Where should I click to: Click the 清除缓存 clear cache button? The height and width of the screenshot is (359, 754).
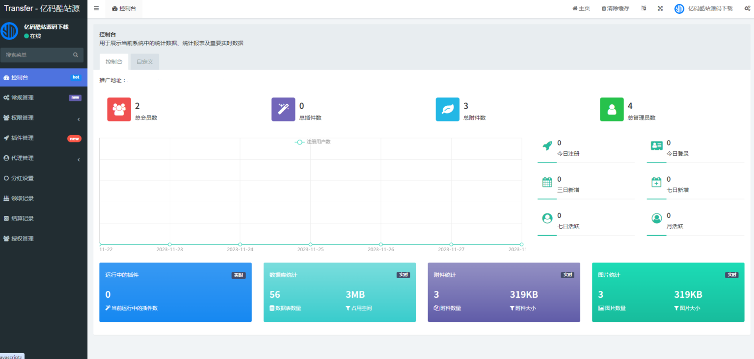tap(615, 8)
